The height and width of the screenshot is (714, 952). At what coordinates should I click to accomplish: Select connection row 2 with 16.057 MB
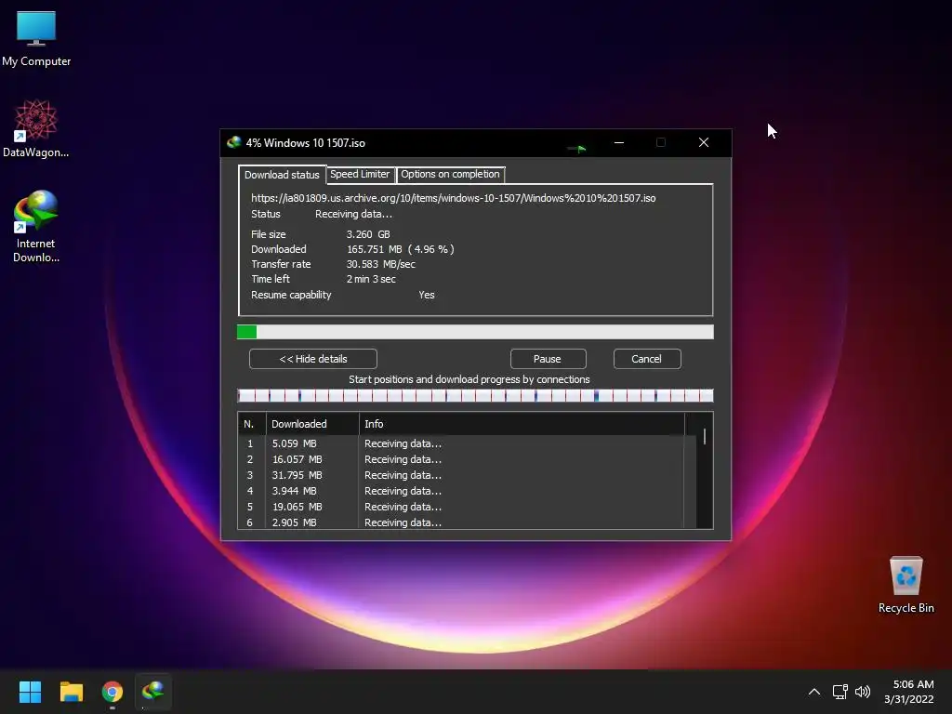point(461,459)
